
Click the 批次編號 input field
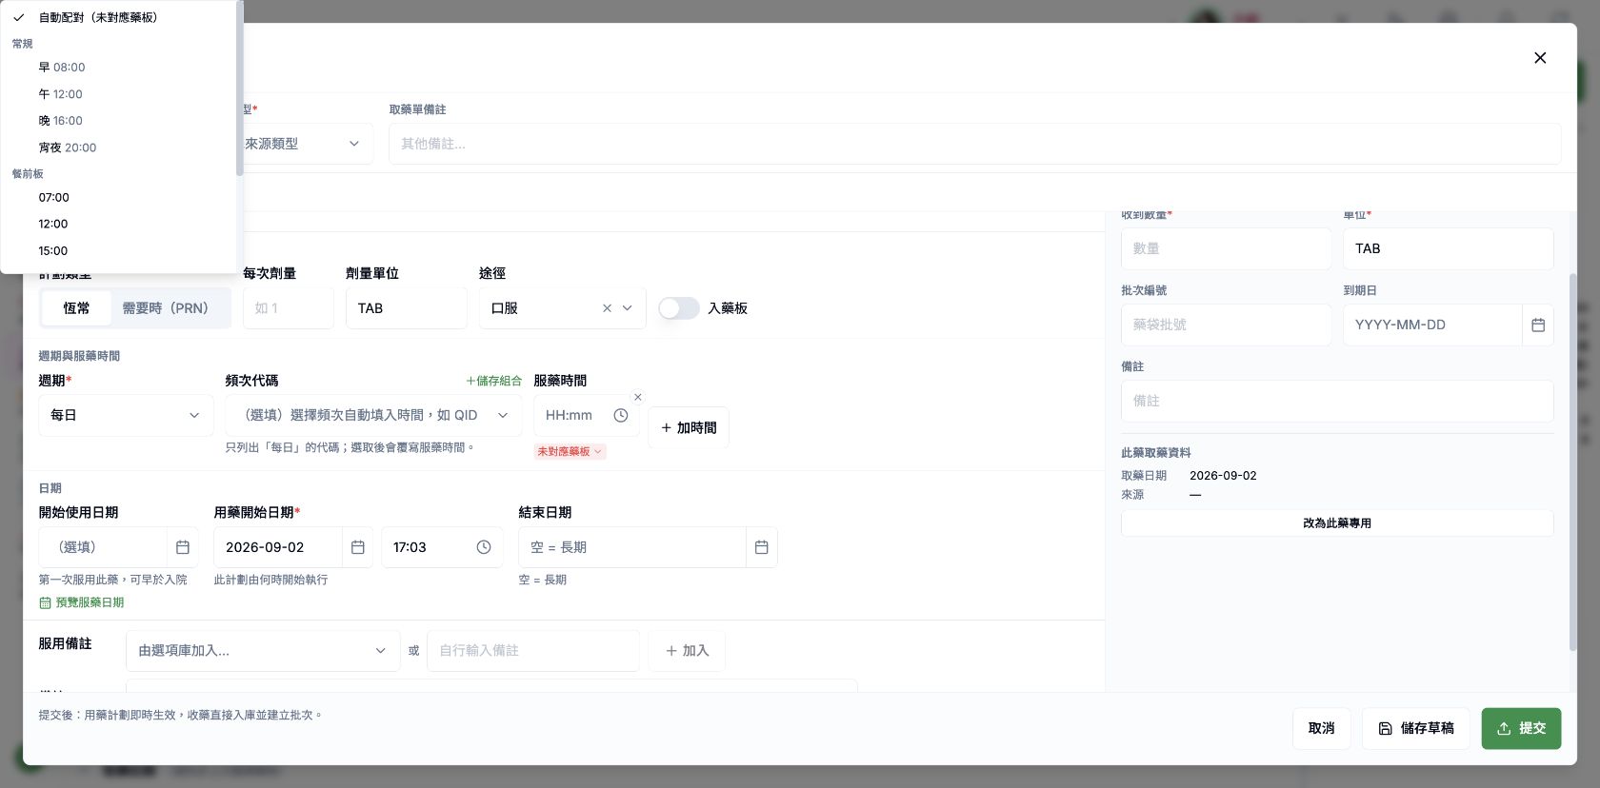tap(1226, 325)
